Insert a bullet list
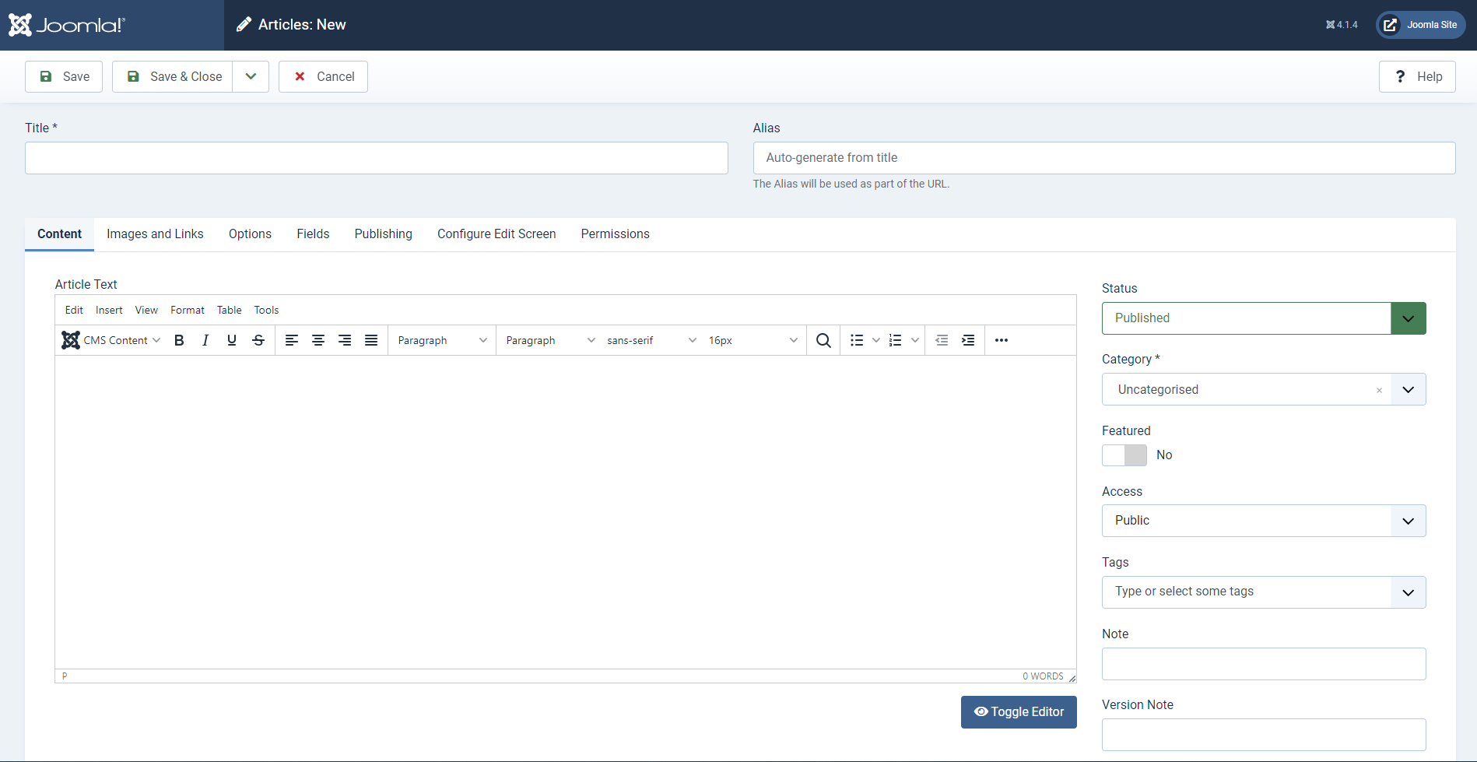Image resolution: width=1477 pixels, height=762 pixels. tap(857, 340)
